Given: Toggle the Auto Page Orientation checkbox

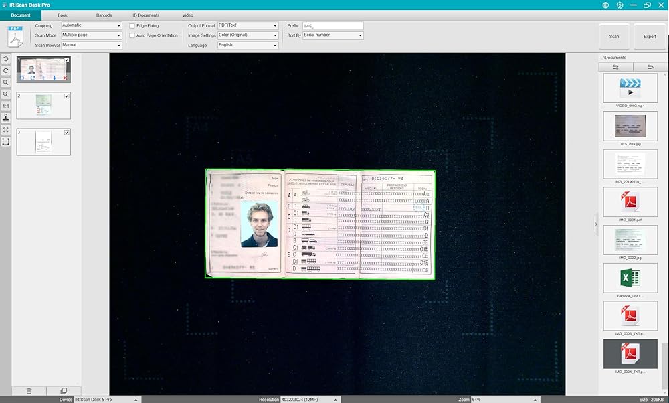Looking at the screenshot, I should [x=132, y=35].
